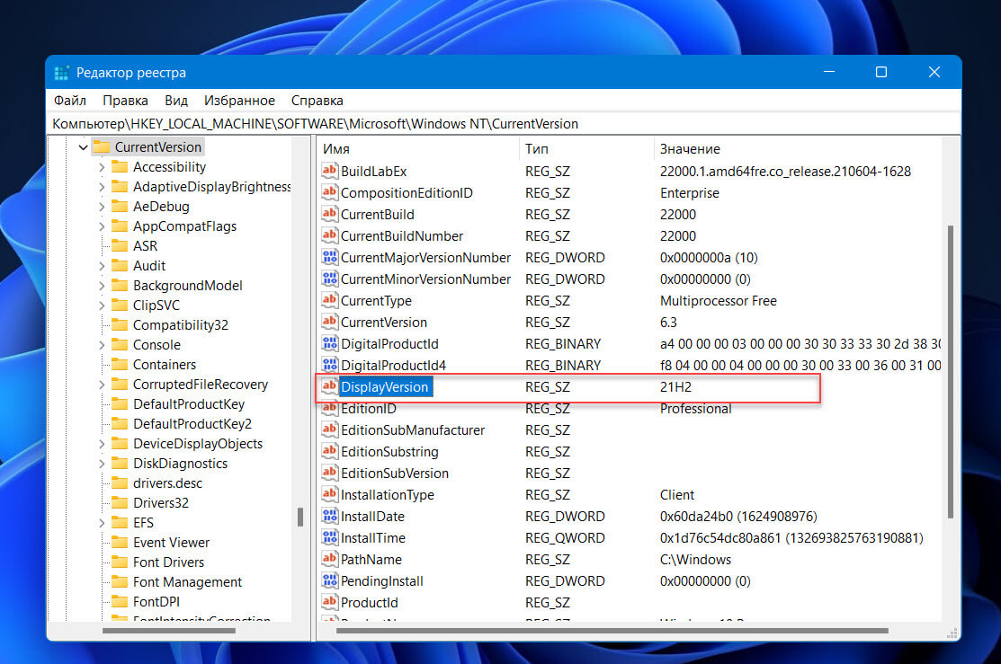Click the binary icon of DigitalProductId4
The height and width of the screenshot is (664, 1001).
tap(329, 365)
